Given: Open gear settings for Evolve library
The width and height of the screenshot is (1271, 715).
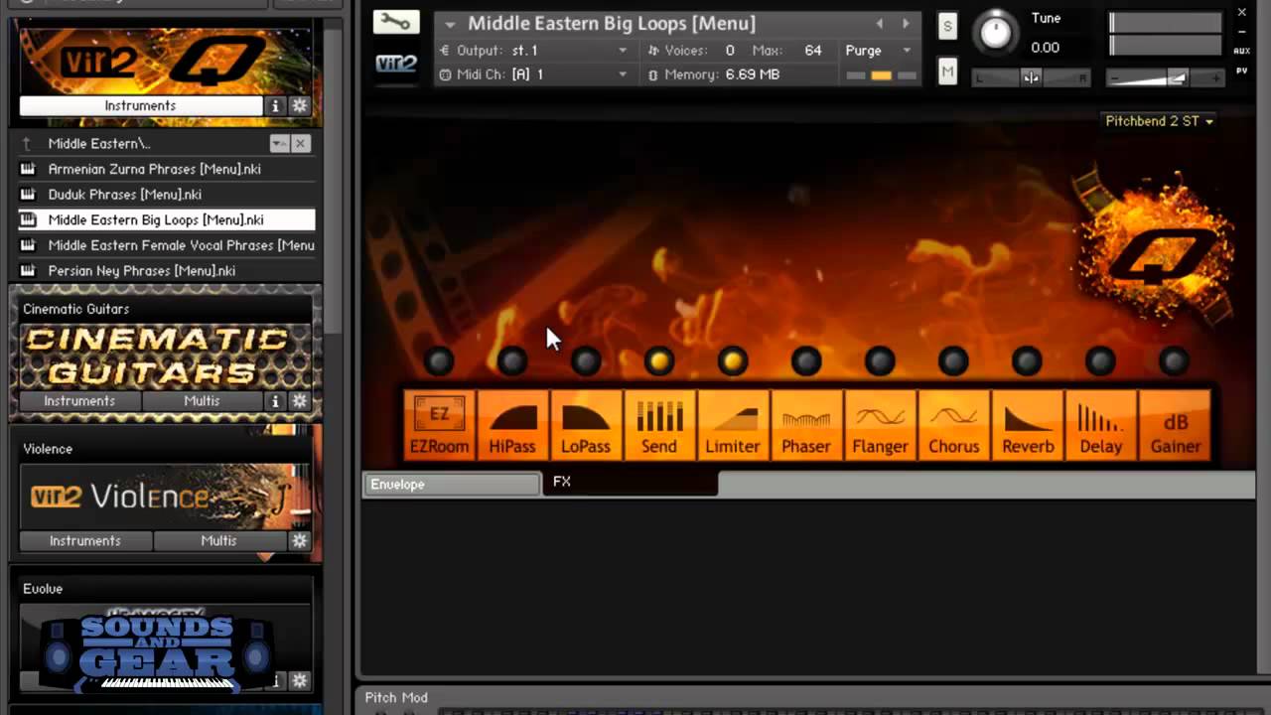Looking at the screenshot, I should pos(299,681).
